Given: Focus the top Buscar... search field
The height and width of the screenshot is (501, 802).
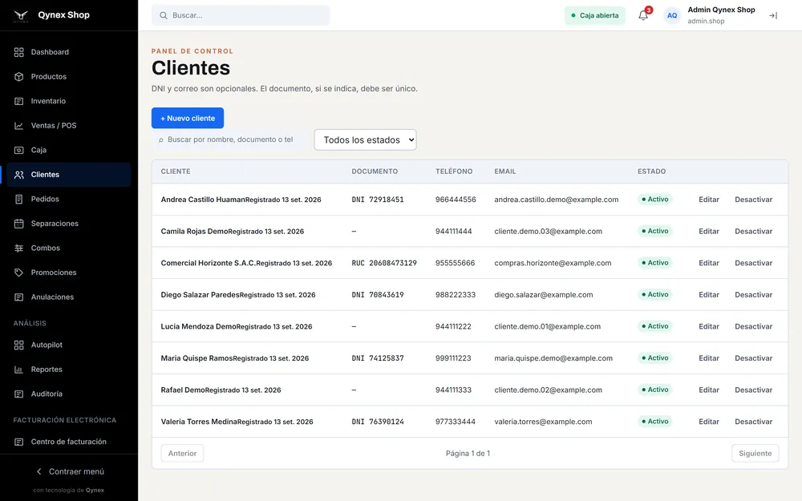Looking at the screenshot, I should click(241, 15).
